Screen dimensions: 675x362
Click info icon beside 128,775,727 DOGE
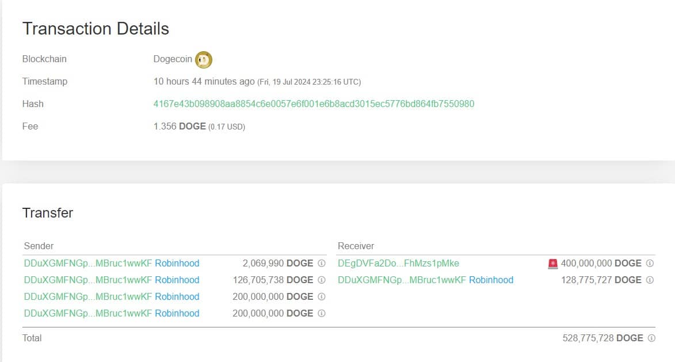point(650,280)
